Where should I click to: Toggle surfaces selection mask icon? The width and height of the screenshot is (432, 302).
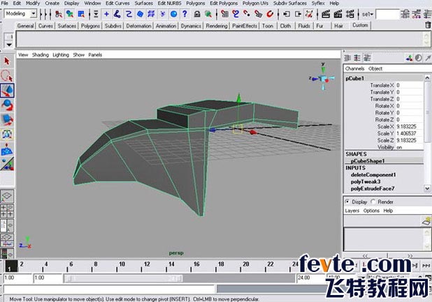[x=140, y=14]
